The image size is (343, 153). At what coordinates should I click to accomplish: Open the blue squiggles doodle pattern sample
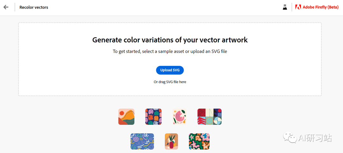tap(142, 141)
